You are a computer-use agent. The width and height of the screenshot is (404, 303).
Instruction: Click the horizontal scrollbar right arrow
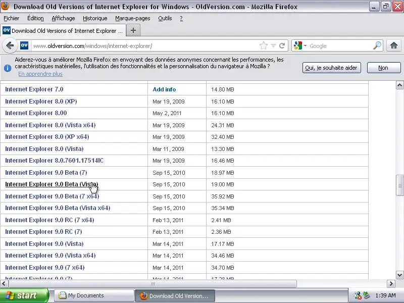coord(391,284)
